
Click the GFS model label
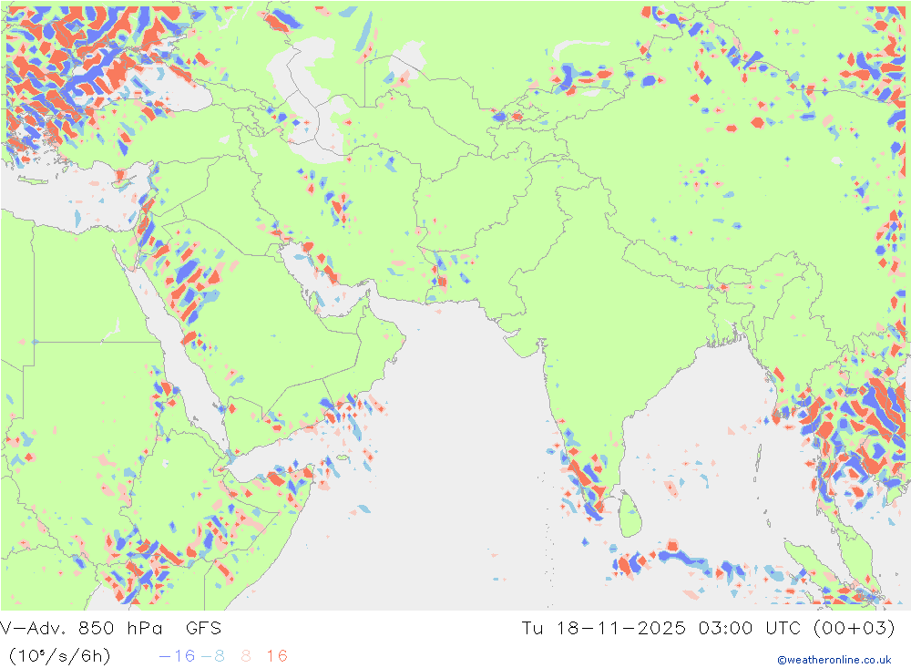click(x=203, y=629)
